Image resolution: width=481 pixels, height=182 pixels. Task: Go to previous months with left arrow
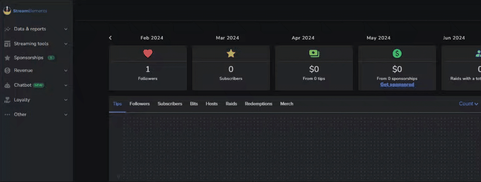pyautogui.click(x=111, y=38)
